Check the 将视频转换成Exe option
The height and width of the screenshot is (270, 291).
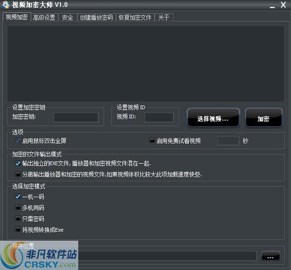[x=18, y=230]
